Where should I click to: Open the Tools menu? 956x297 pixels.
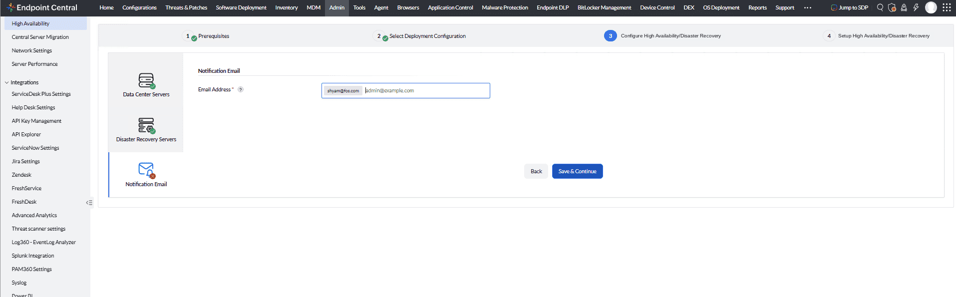[359, 7]
